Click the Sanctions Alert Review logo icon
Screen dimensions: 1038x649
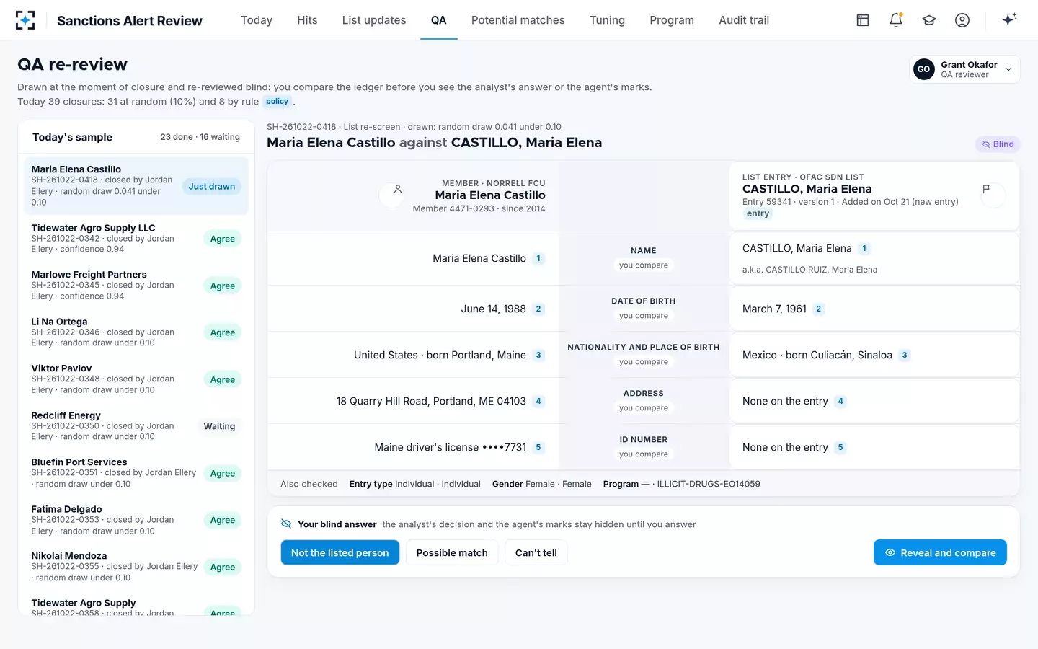click(x=25, y=20)
